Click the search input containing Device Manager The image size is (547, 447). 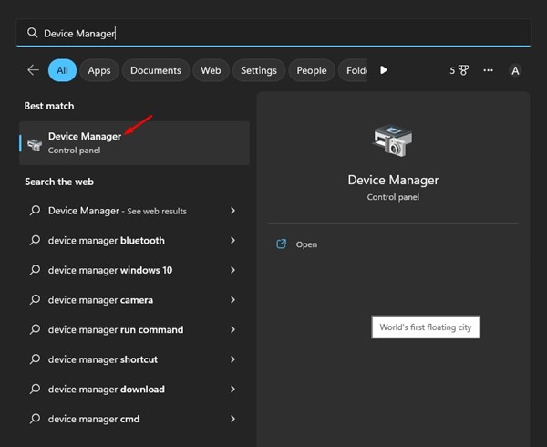coord(273,33)
